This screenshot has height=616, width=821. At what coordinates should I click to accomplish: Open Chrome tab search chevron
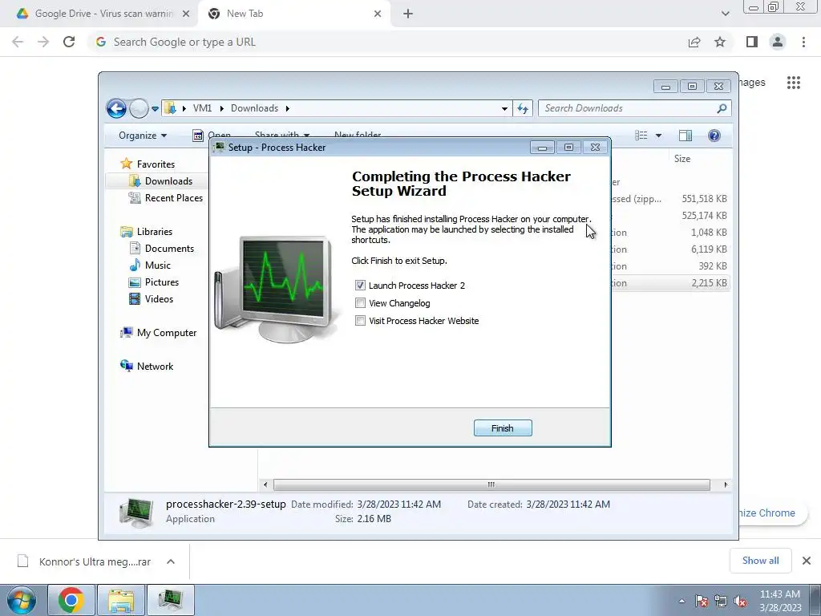[725, 14]
